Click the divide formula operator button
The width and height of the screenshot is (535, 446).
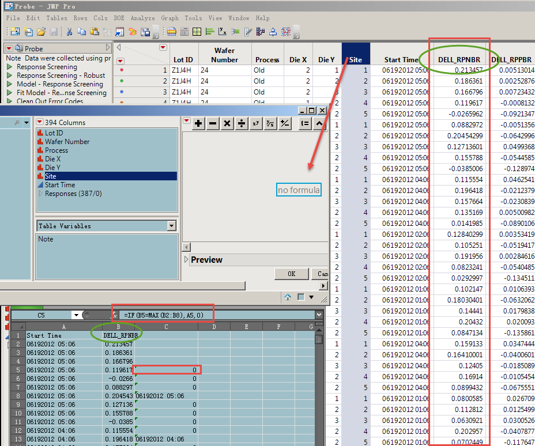pyautogui.click(x=242, y=123)
